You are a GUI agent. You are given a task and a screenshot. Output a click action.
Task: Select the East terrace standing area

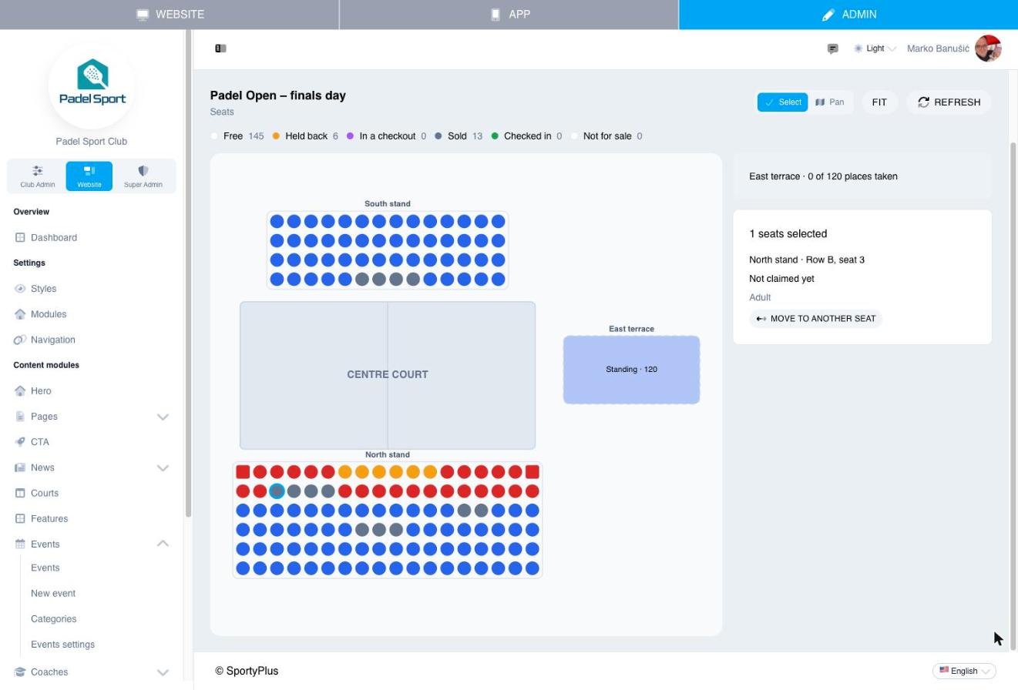[x=631, y=370]
